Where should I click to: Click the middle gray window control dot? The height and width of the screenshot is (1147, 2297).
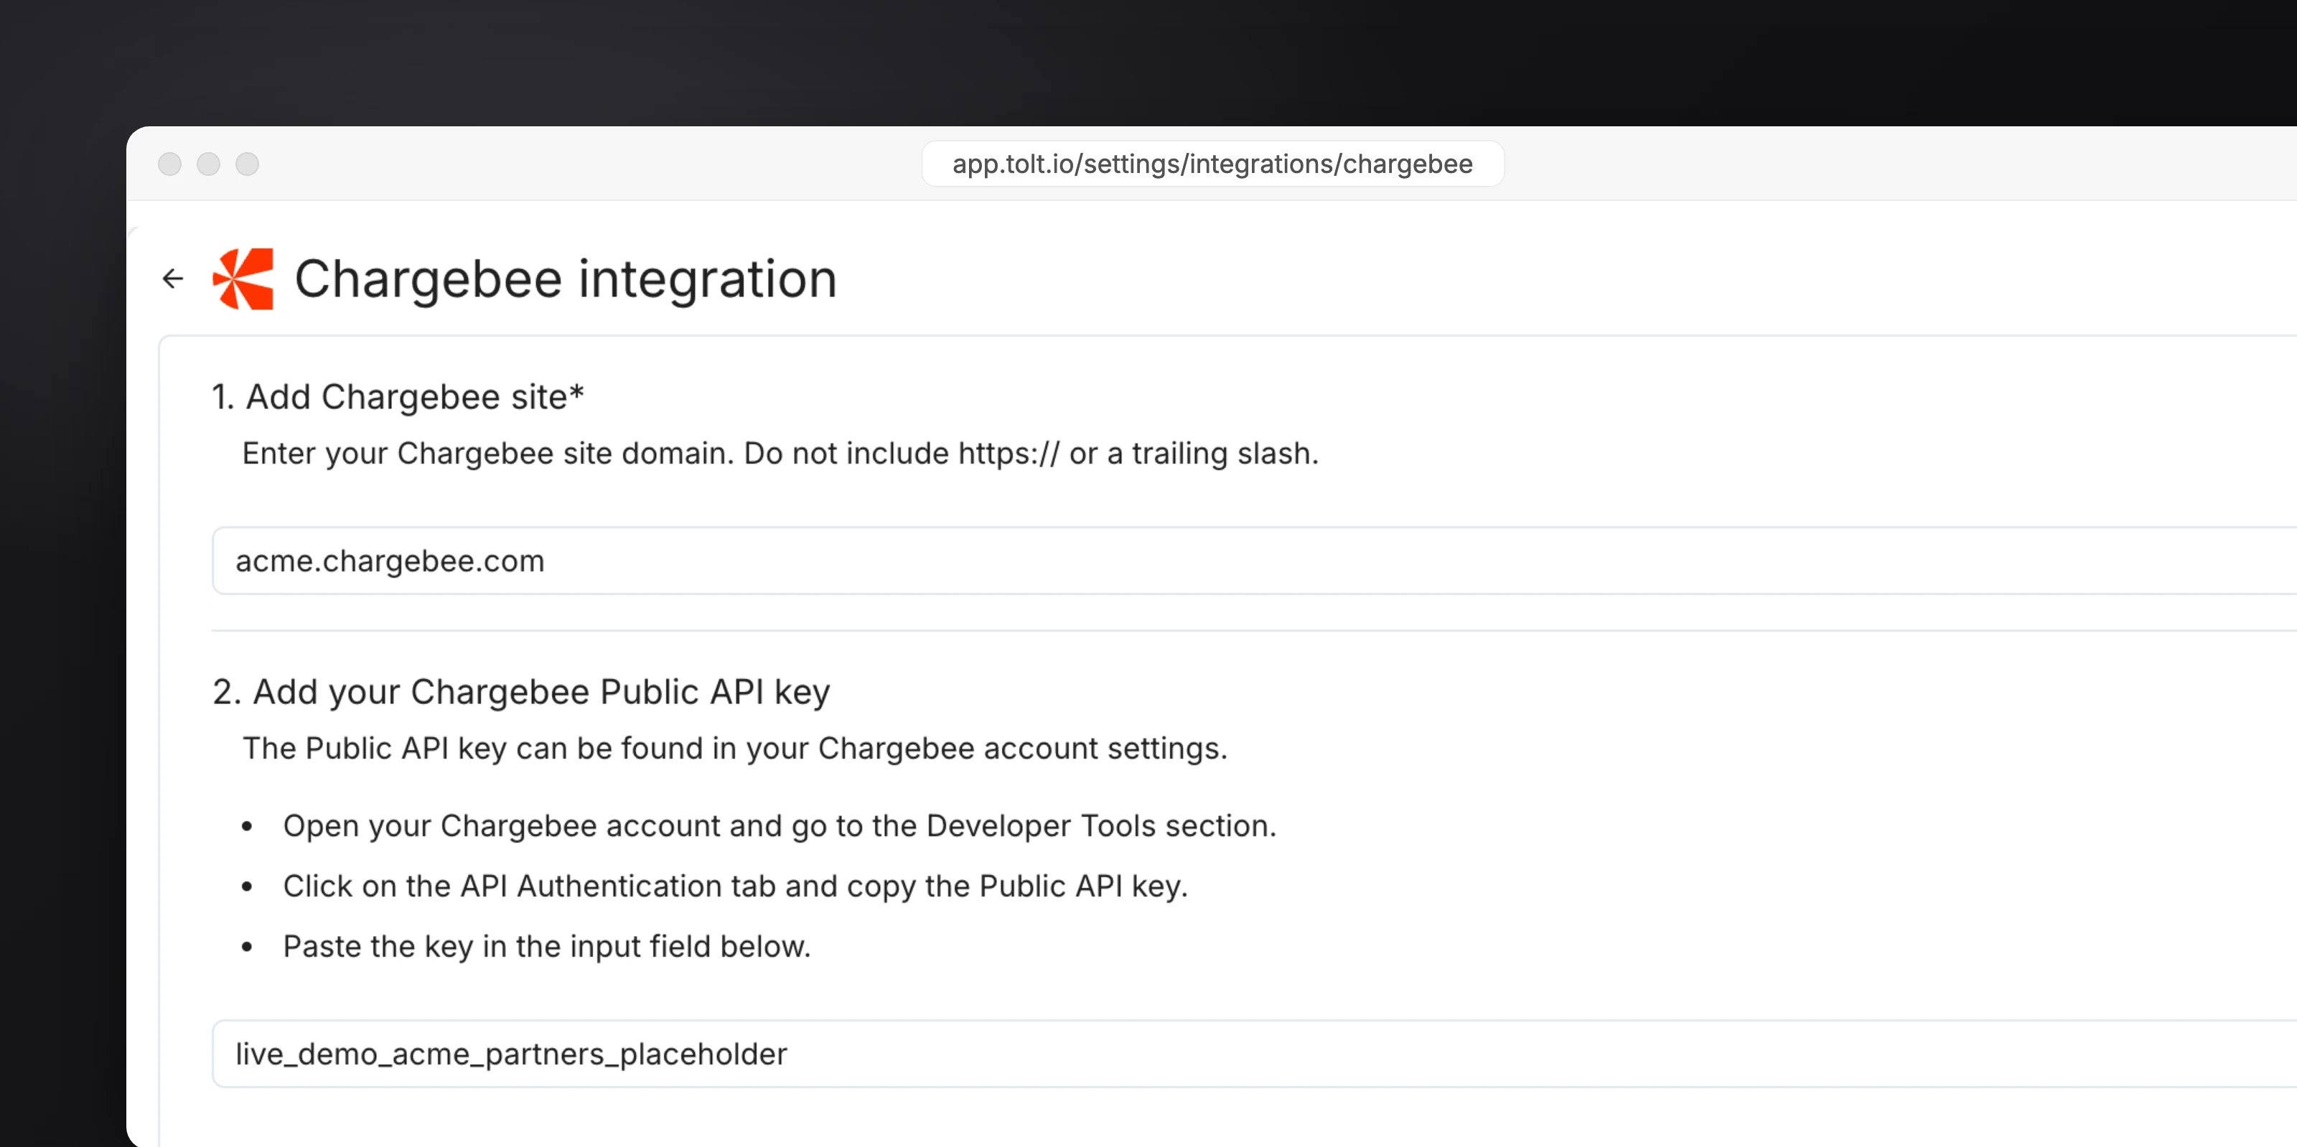coord(209,164)
